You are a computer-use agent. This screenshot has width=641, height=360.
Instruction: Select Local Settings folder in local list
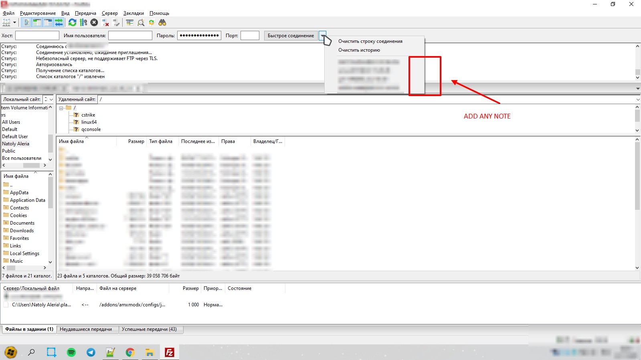(x=24, y=253)
